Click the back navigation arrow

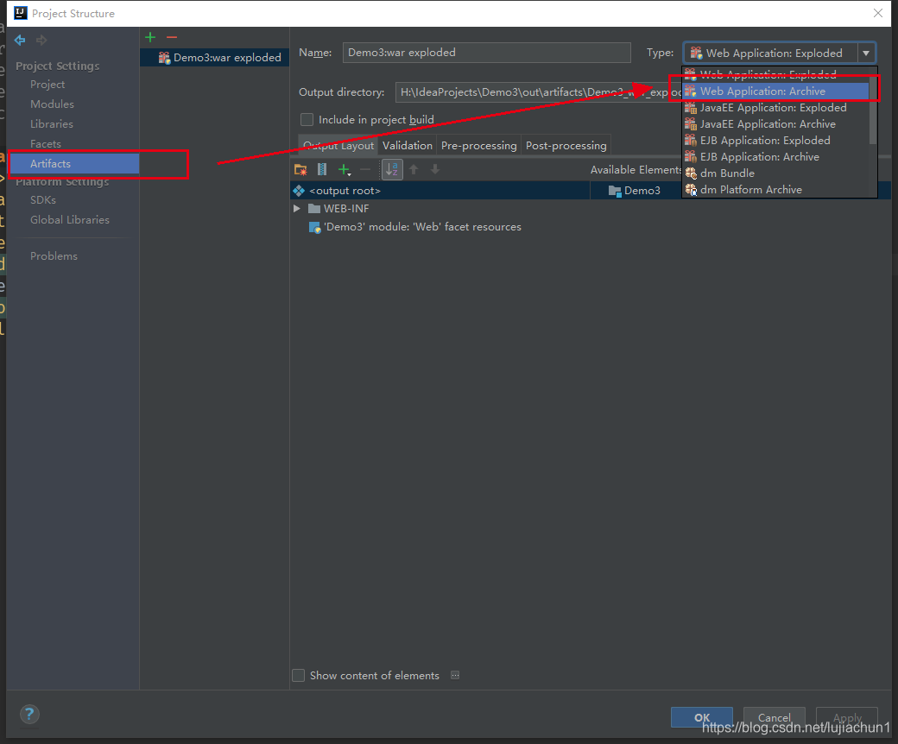pyautogui.click(x=20, y=40)
